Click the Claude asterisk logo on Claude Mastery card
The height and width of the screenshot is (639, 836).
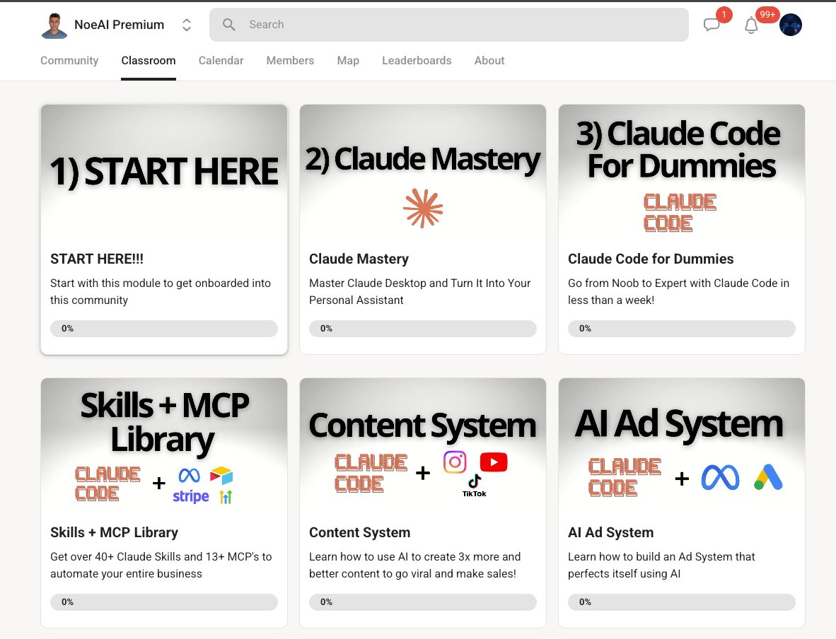422,207
